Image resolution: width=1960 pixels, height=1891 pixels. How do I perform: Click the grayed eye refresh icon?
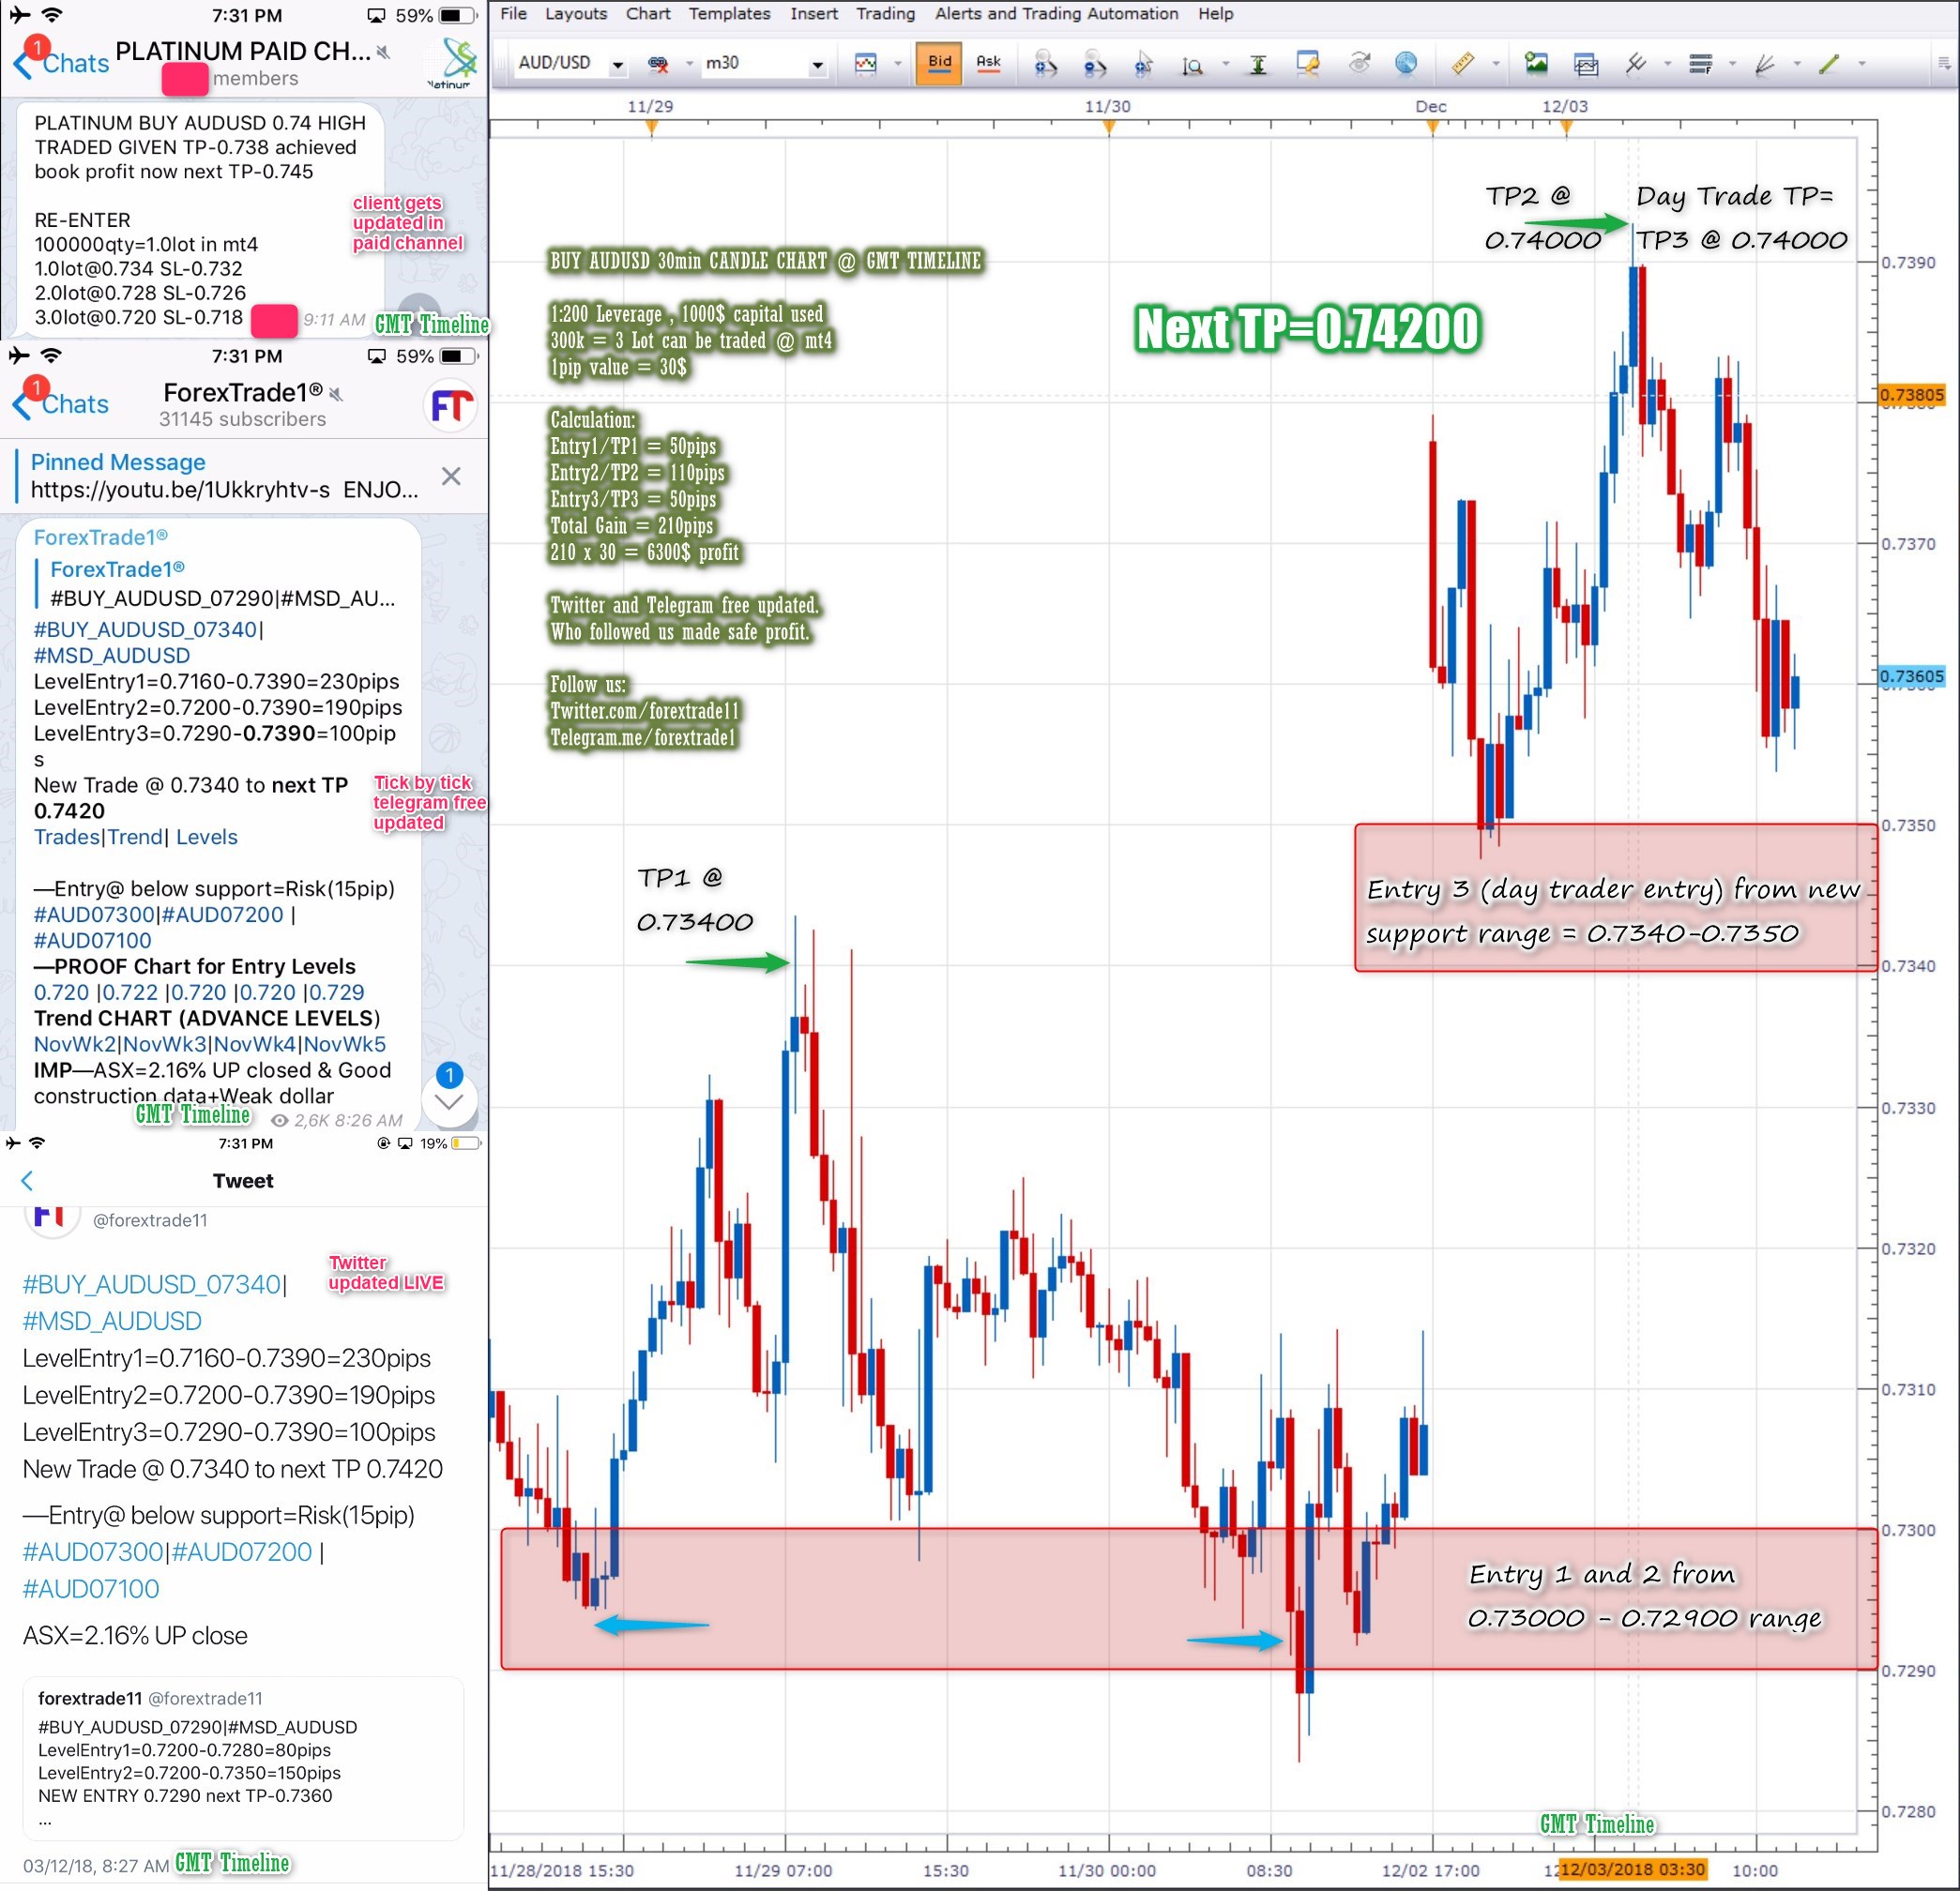1359,64
